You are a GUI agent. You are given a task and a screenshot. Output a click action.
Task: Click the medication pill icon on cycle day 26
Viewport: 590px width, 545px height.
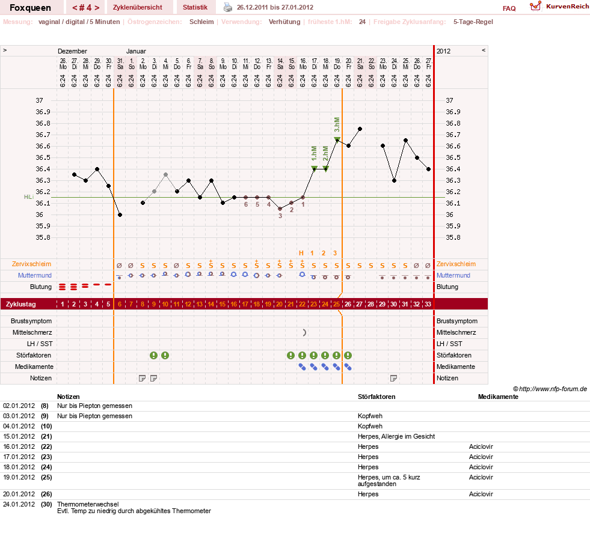click(x=348, y=367)
